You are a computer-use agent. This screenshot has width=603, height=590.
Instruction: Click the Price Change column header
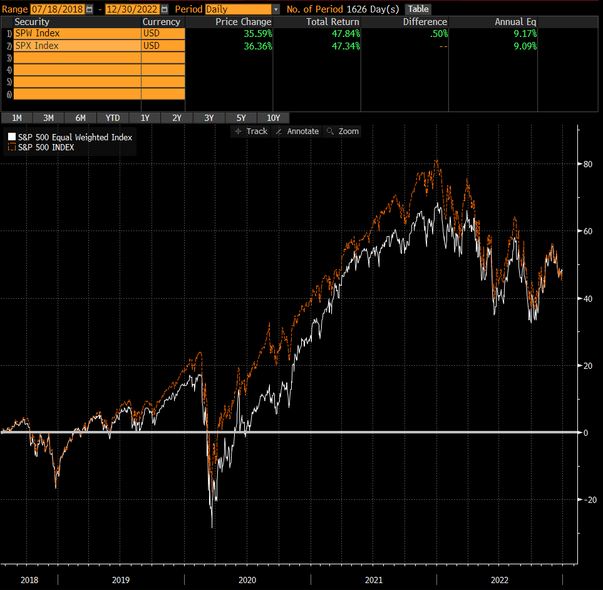pyautogui.click(x=244, y=22)
